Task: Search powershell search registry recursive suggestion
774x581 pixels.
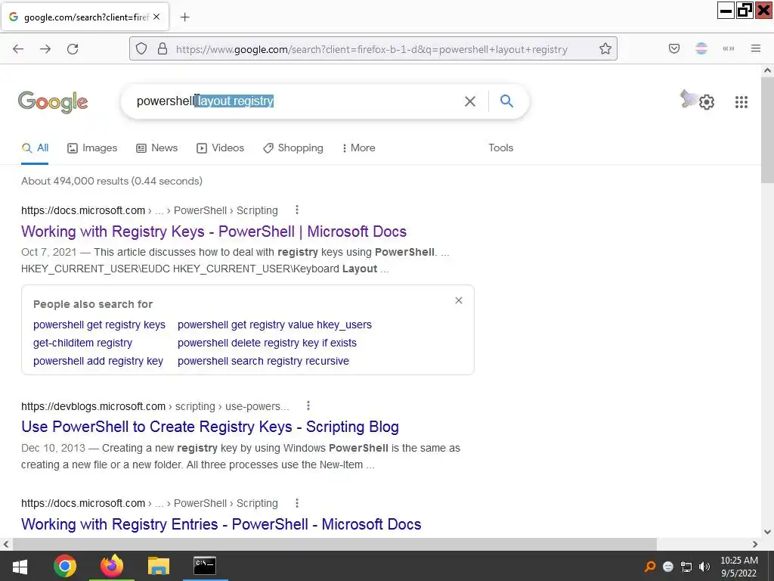Action: point(263,361)
